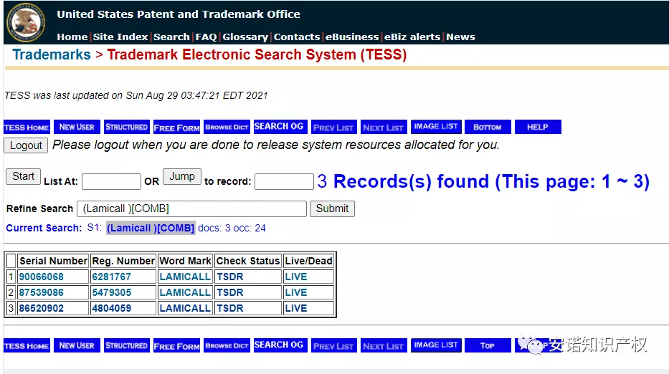The width and height of the screenshot is (669, 374).
Task: Click the highlighted (Lamicall)[COMB] search term
Action: 151,228
